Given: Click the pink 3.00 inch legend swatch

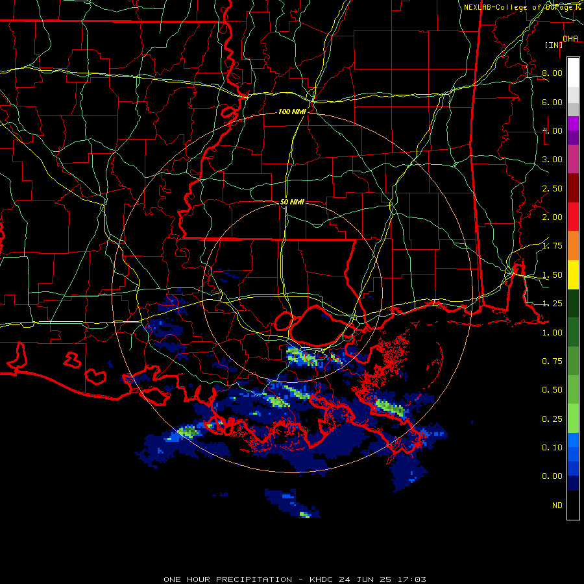Looking at the screenshot, I should 573,159.
